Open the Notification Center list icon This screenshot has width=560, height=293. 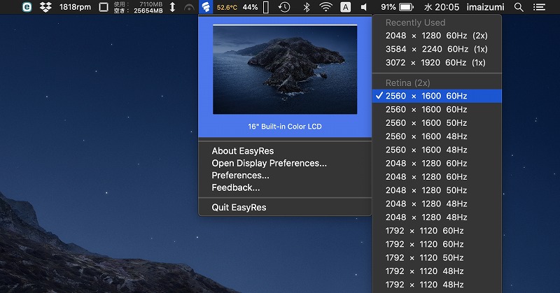tap(539, 7)
